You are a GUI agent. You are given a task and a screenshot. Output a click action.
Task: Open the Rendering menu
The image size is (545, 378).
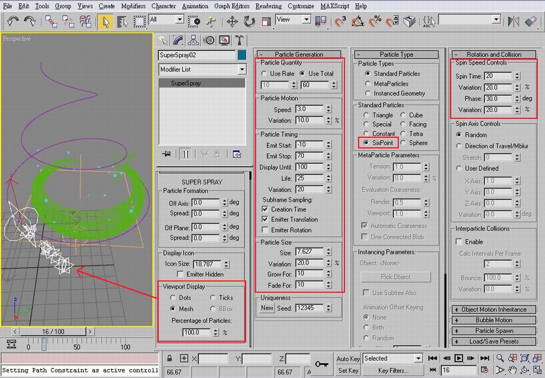pos(269,6)
